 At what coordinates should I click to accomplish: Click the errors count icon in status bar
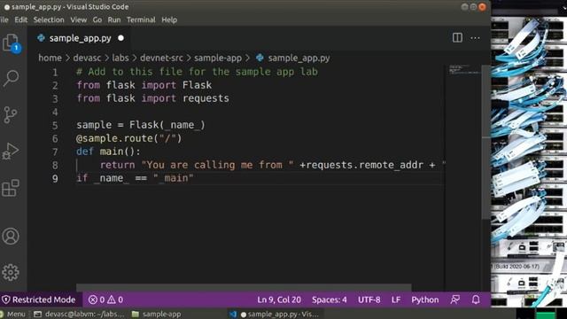(93, 300)
